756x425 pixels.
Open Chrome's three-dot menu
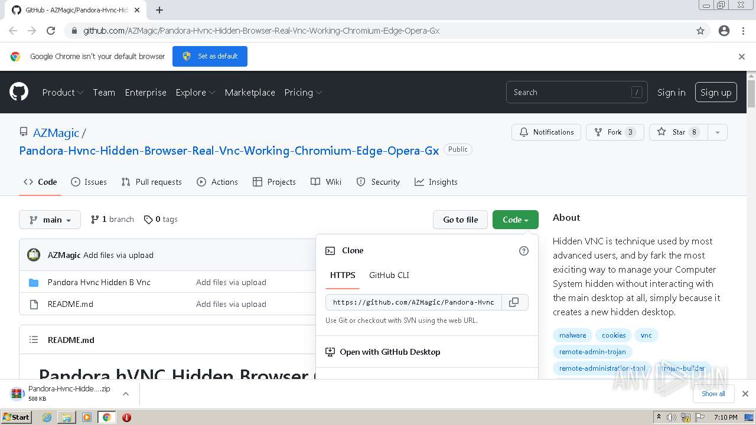tap(743, 31)
